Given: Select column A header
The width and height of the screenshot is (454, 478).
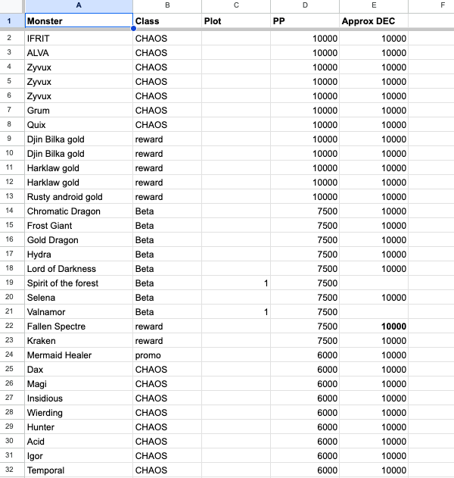Looking at the screenshot, I should tap(79, 6).
